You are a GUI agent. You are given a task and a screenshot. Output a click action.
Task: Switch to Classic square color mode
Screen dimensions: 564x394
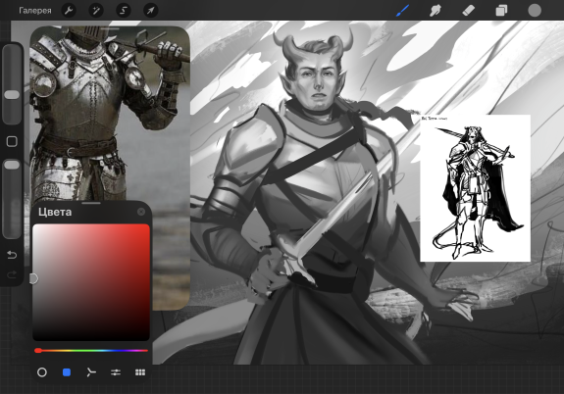[67, 372]
